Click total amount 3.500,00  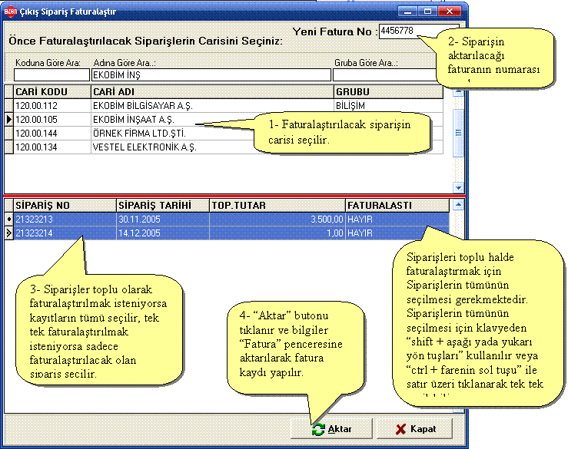pyautogui.click(x=277, y=219)
